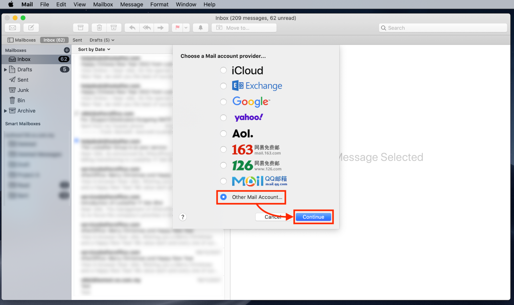The width and height of the screenshot is (514, 305).
Task: Switch to the Sent favorites tab
Action: click(x=77, y=40)
